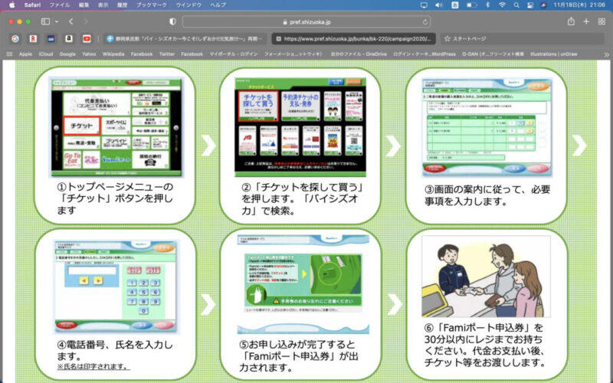The height and width of the screenshot is (383, 613).
Task: Click the step ② チケットを探して買う screenshot
Action: (x=300, y=127)
